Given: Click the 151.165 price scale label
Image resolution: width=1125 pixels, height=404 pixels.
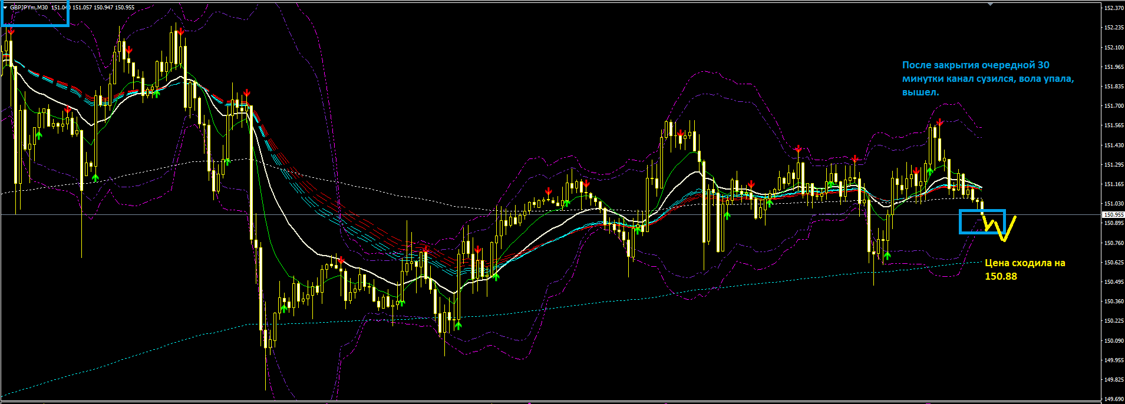Looking at the screenshot, I should coord(1114,184).
